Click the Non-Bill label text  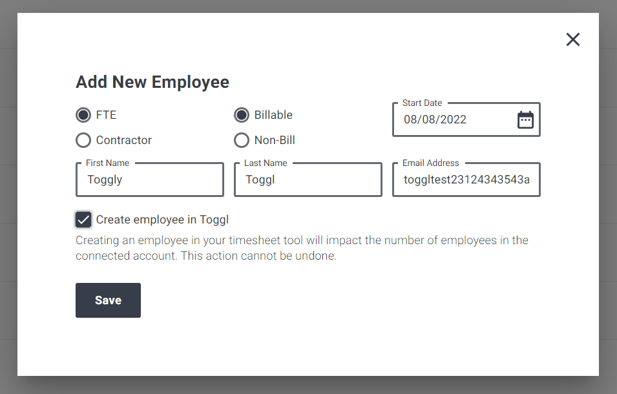click(275, 140)
